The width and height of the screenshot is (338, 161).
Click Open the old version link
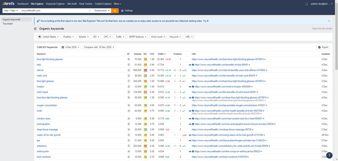click(x=322, y=29)
